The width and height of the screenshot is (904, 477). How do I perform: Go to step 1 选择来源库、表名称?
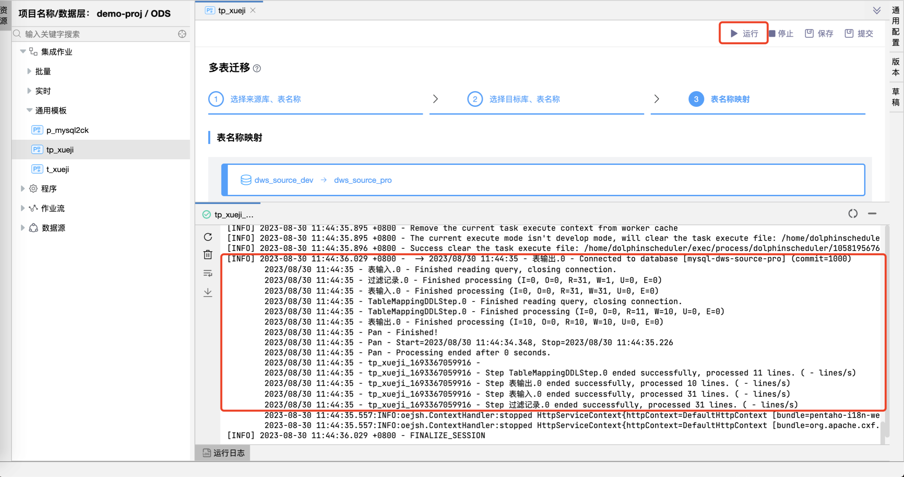click(265, 99)
